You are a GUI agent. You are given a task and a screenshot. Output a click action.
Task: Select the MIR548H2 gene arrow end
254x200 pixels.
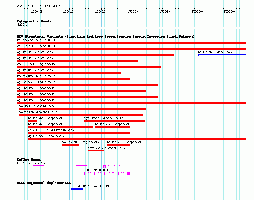click(x=119, y=166)
